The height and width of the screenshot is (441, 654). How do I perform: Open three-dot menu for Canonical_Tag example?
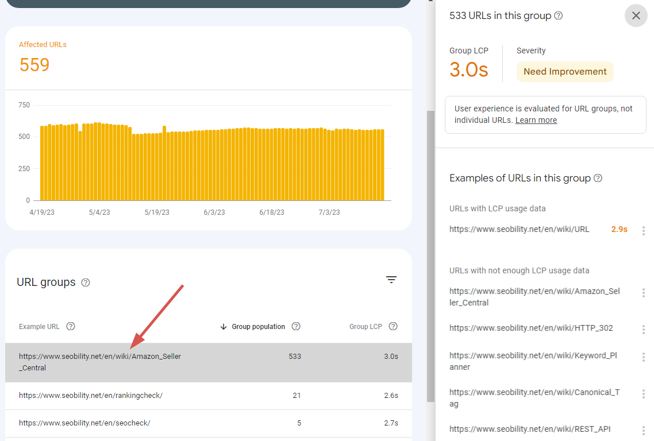643,394
